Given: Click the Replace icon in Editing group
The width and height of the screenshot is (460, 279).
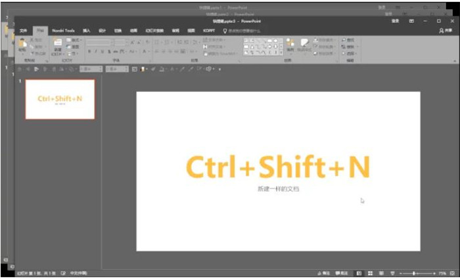Looking at the screenshot, I should click(x=344, y=47).
